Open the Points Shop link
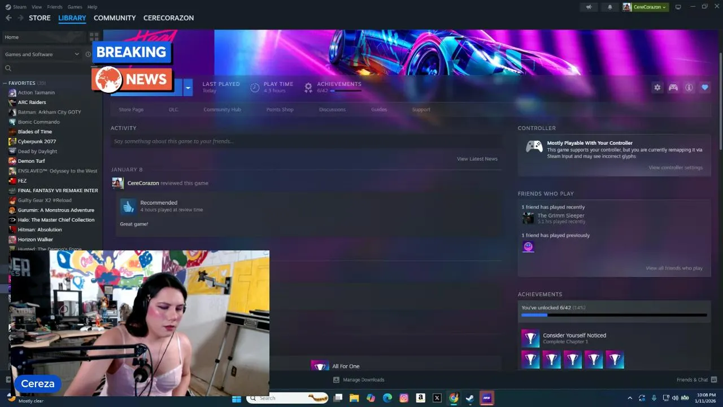This screenshot has width=723, height=407. [280, 110]
